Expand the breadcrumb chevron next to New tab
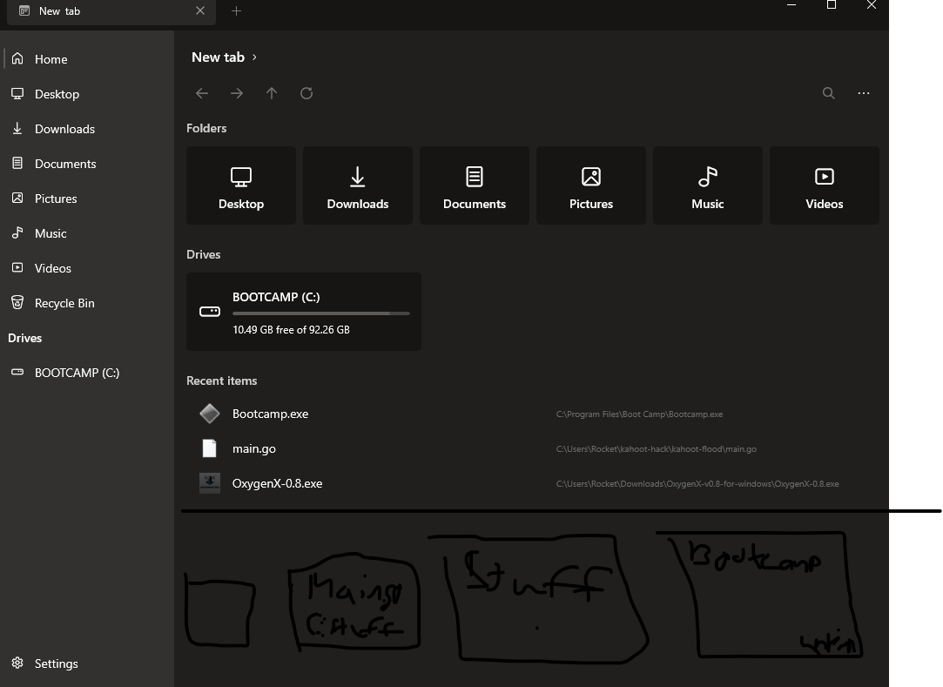943x687 pixels. tap(253, 57)
